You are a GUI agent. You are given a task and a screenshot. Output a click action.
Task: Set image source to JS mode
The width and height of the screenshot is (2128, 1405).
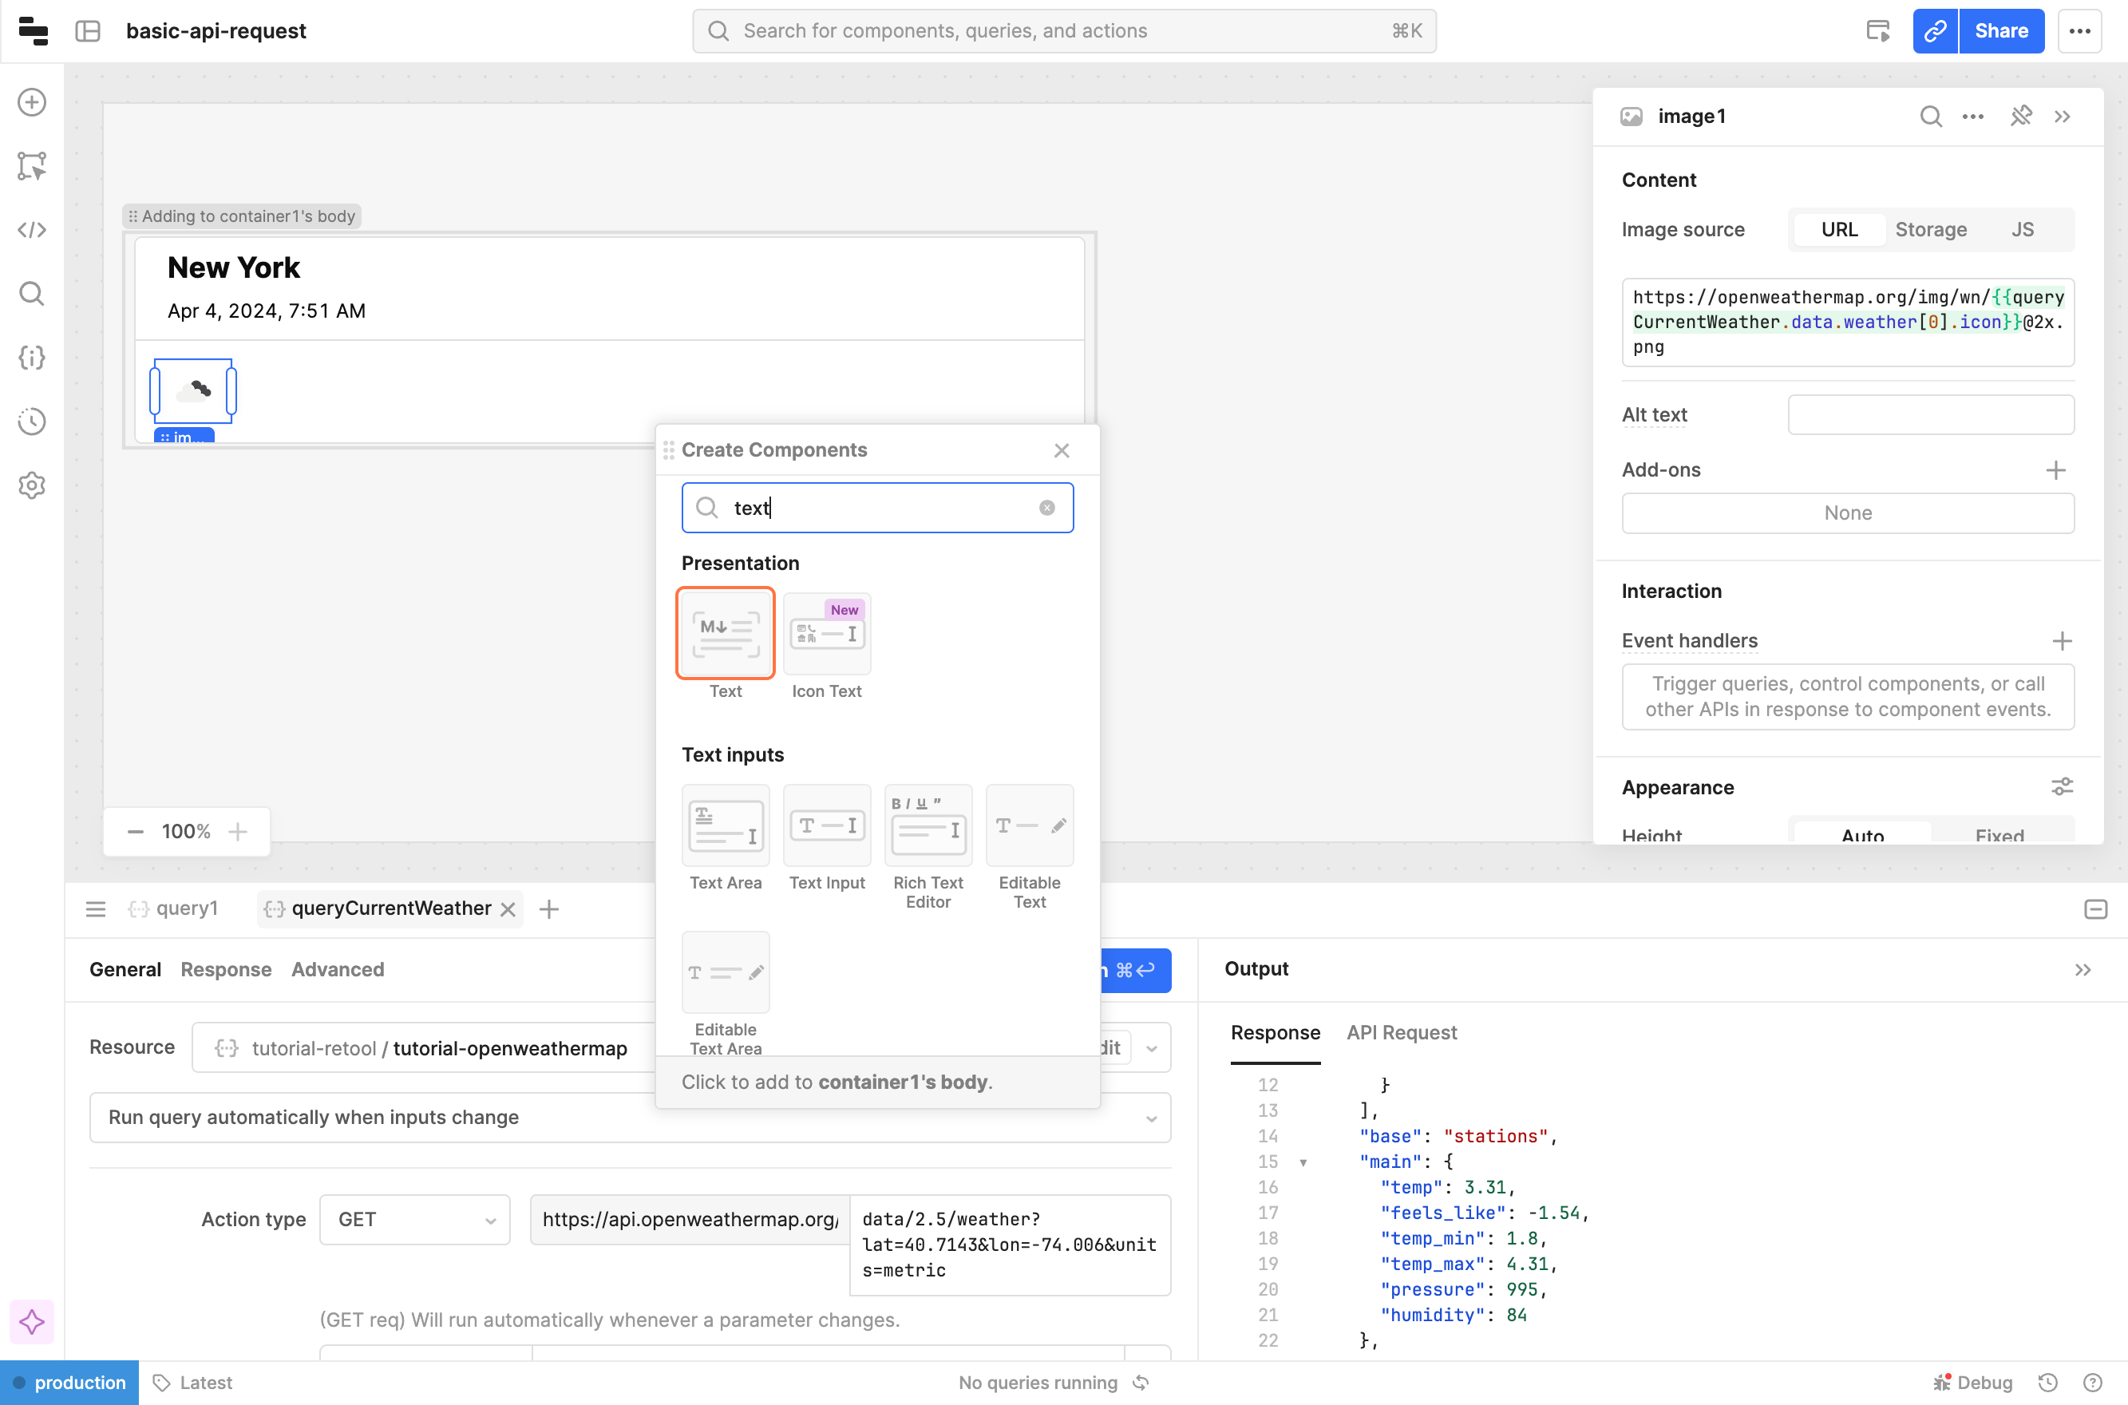(2021, 229)
